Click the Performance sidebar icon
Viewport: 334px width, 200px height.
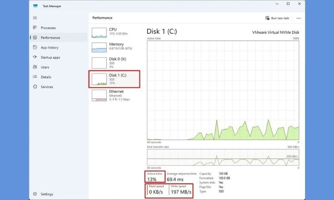click(35, 37)
